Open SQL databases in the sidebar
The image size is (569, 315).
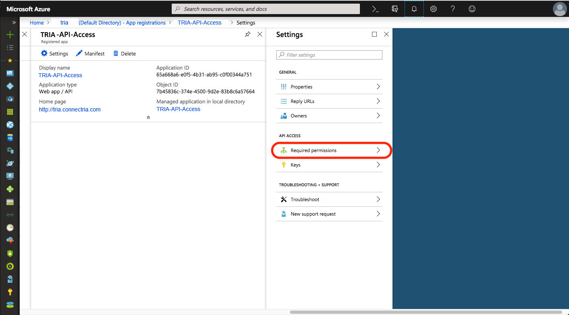[x=10, y=138]
